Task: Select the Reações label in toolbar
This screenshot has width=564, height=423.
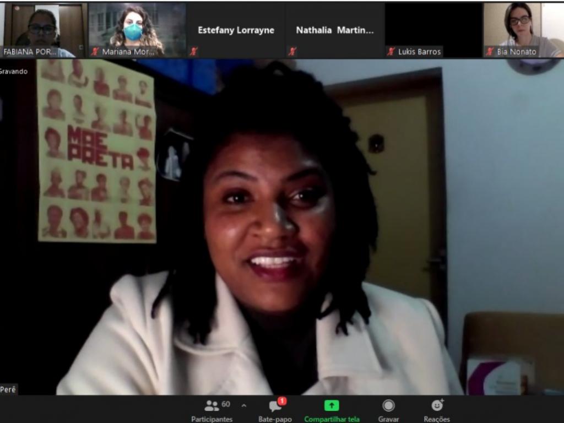Action: tap(437, 419)
